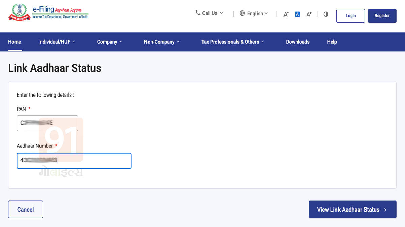Open Tax Professionals & Others menu
The width and height of the screenshot is (405, 227).
pos(232,42)
